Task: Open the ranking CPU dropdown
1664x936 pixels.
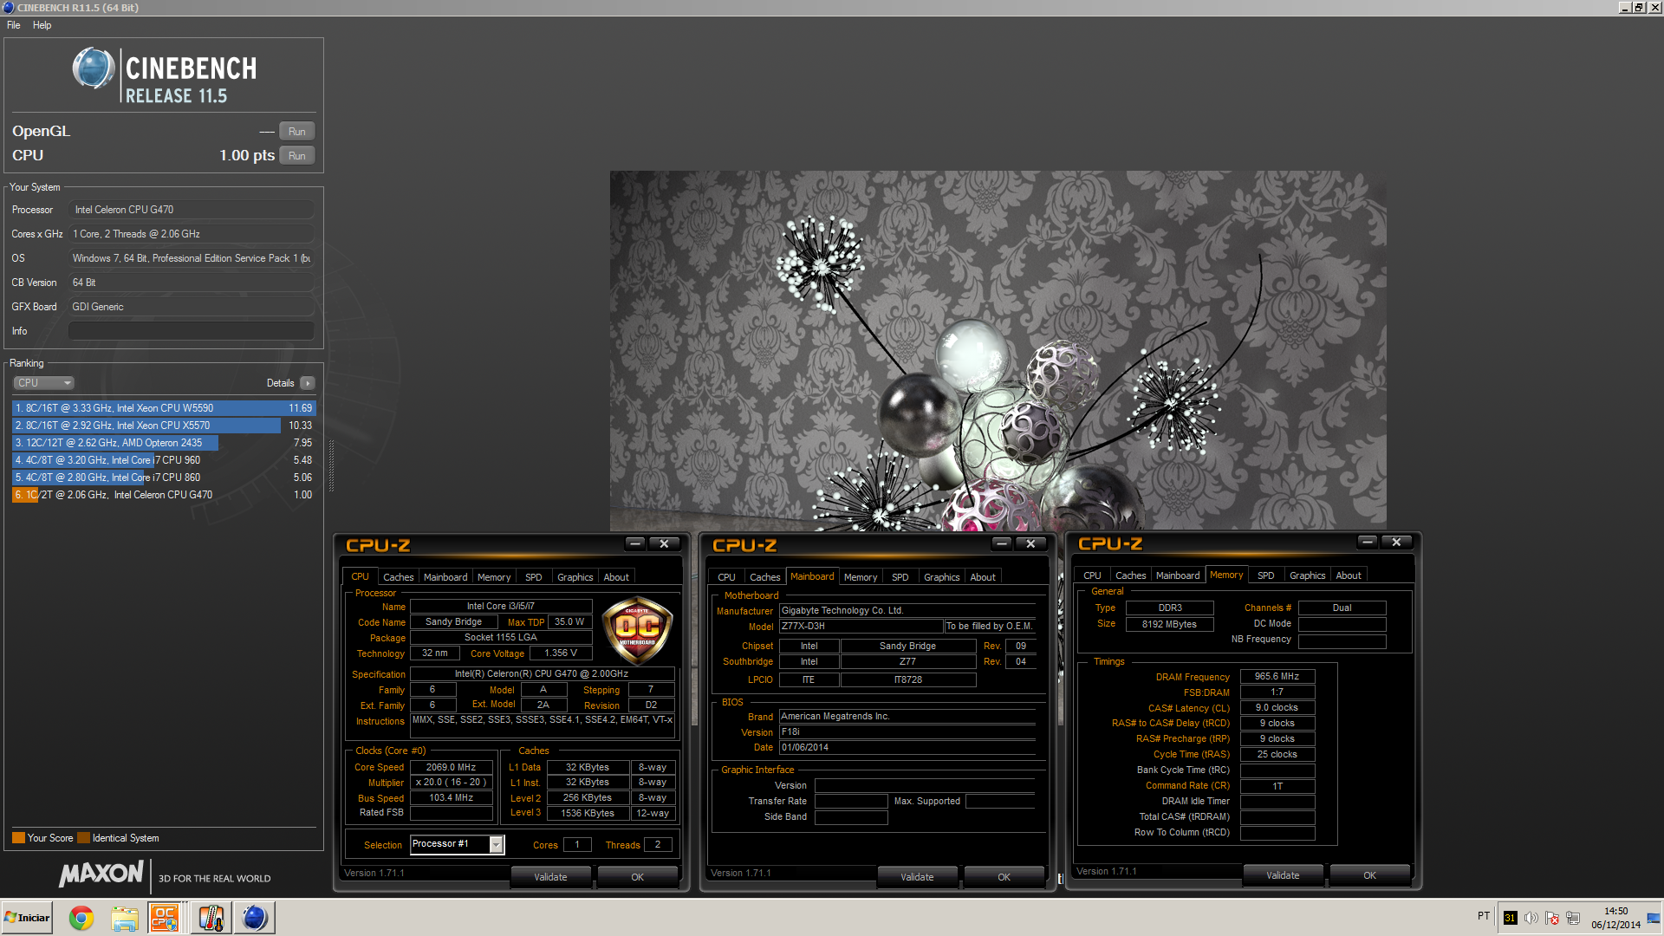Action: pos(43,383)
